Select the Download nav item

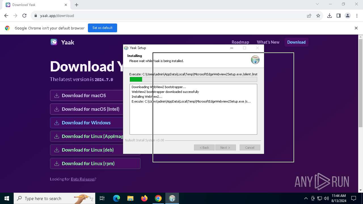[x=296, y=42]
